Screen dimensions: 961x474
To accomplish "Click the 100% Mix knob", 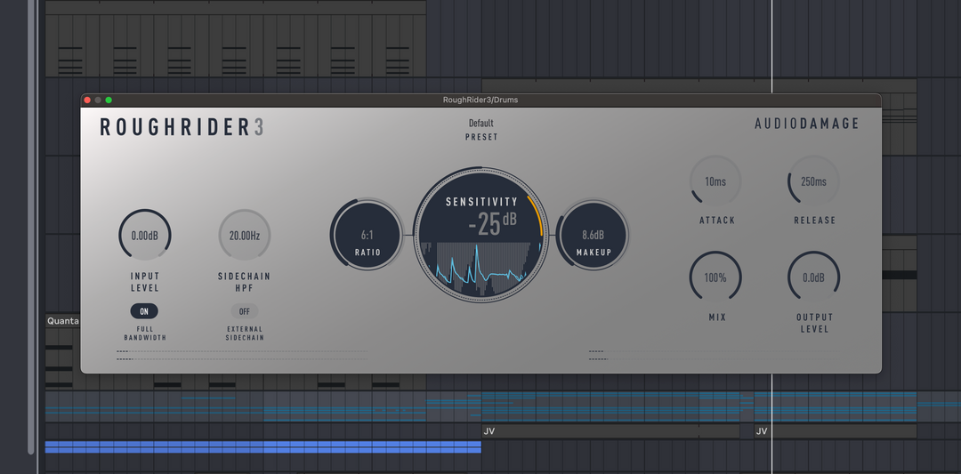I will [715, 277].
